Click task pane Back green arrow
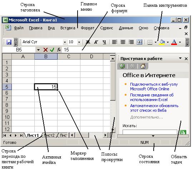Viewport: 193px width, 171px height. pyautogui.click(x=122, y=66)
